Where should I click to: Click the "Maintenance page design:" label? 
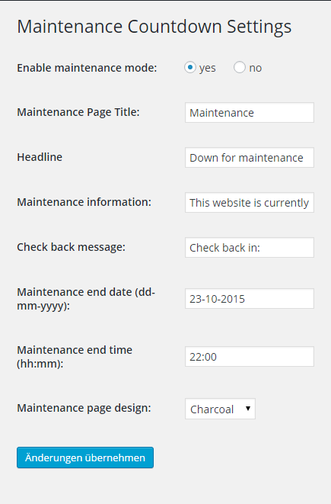(x=84, y=408)
